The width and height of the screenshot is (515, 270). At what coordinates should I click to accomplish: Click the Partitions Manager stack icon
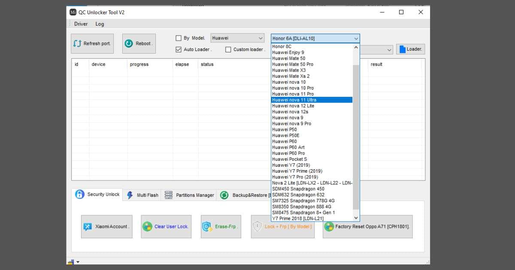click(x=169, y=195)
